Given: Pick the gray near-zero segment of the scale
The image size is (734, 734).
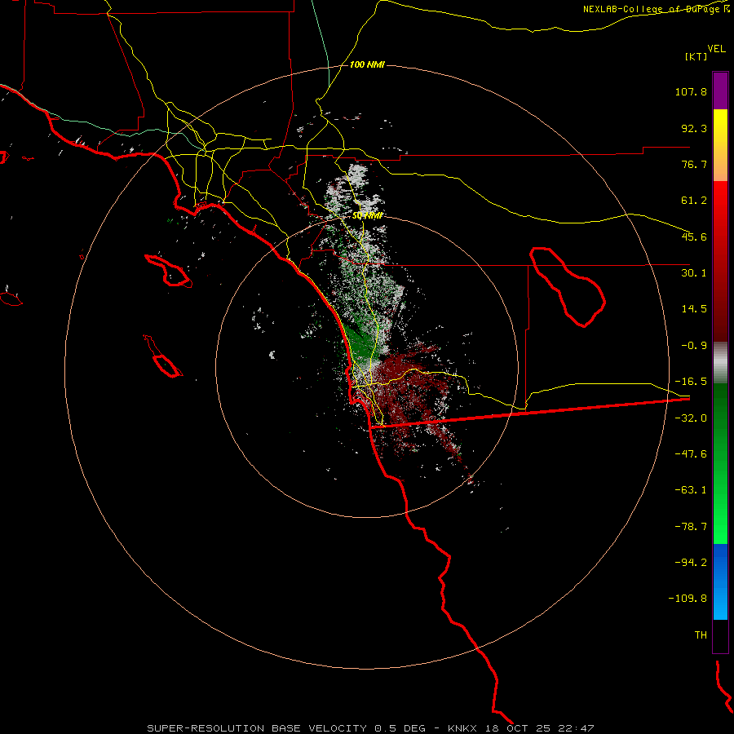Looking at the screenshot, I should [x=720, y=363].
